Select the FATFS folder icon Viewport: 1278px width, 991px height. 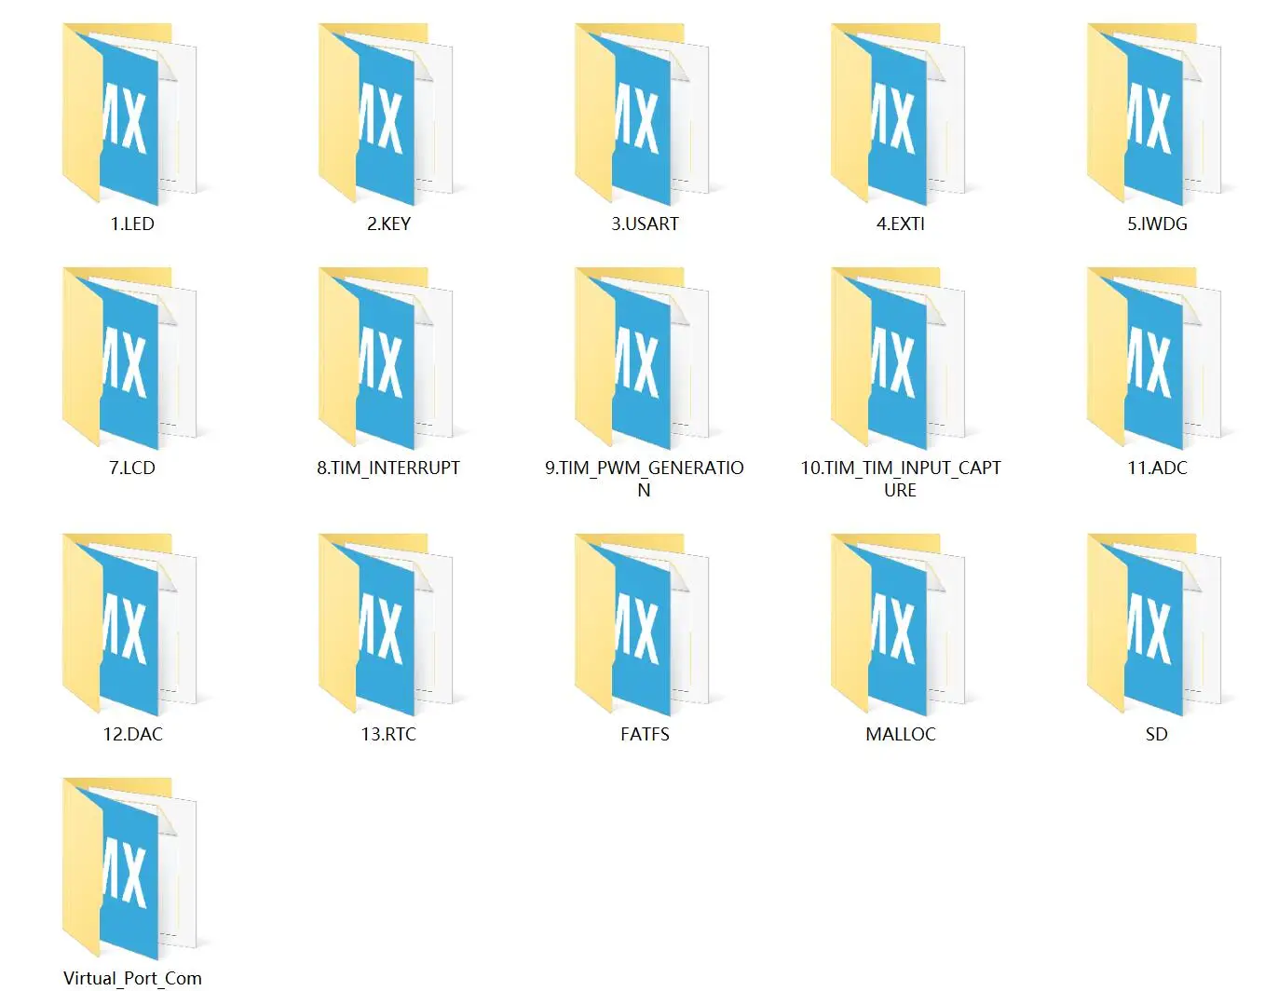click(x=643, y=625)
